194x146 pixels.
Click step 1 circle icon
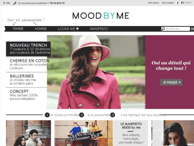click(47, 115)
